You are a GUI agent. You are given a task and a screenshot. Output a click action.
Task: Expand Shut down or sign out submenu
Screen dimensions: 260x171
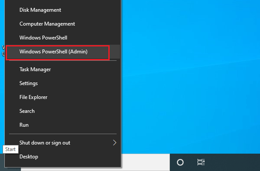(63, 143)
